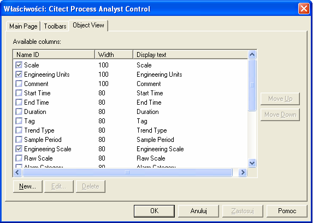Uncheck the Engineering Units checkbox
This screenshot has height=223, width=313.
19,75
